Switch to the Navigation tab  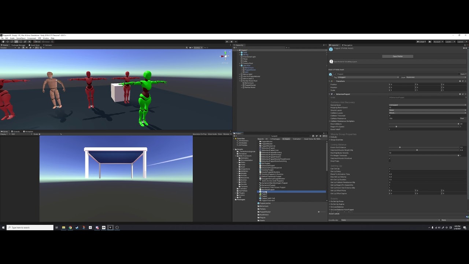[347, 45]
